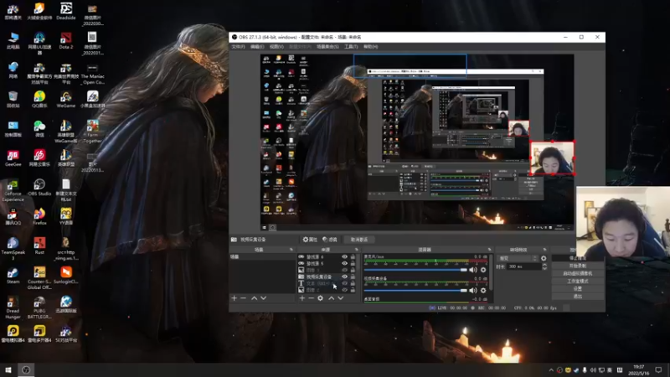The image size is (670, 377).
Task: Open PUBG BATTLEGROUNDS desktop shortcut
Action: click(x=39, y=307)
